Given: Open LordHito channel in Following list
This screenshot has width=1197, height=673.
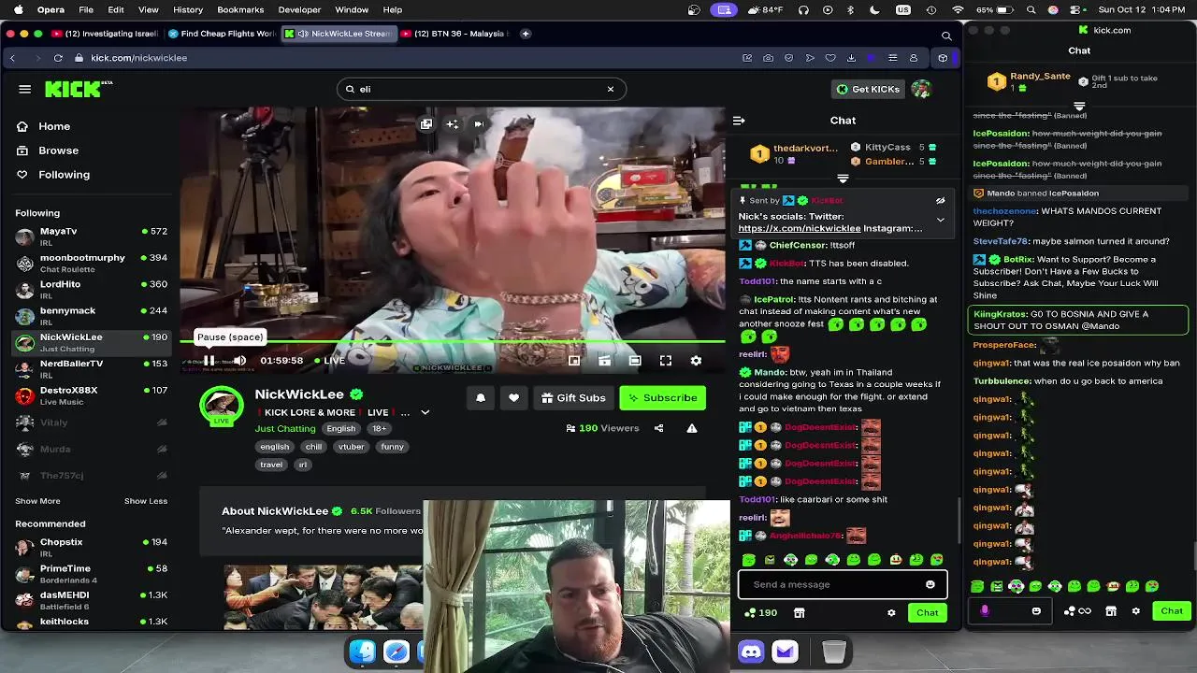Looking at the screenshot, I should pos(91,289).
